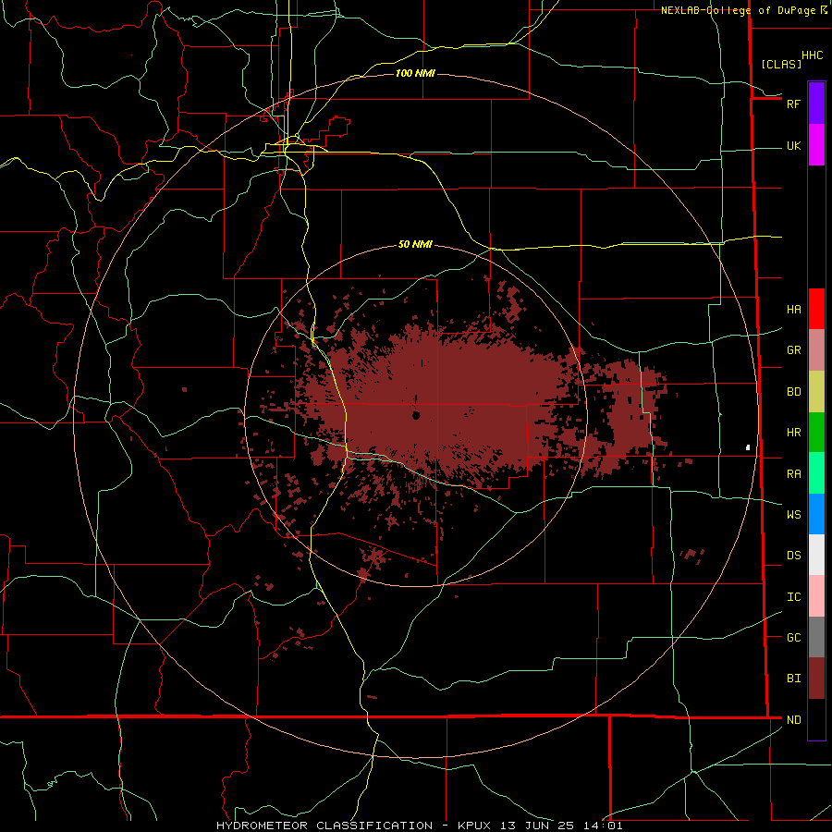Viewport: 832px width, 832px height.
Task: Select the light pink IC ice crystals swatch
Action: pos(816,596)
